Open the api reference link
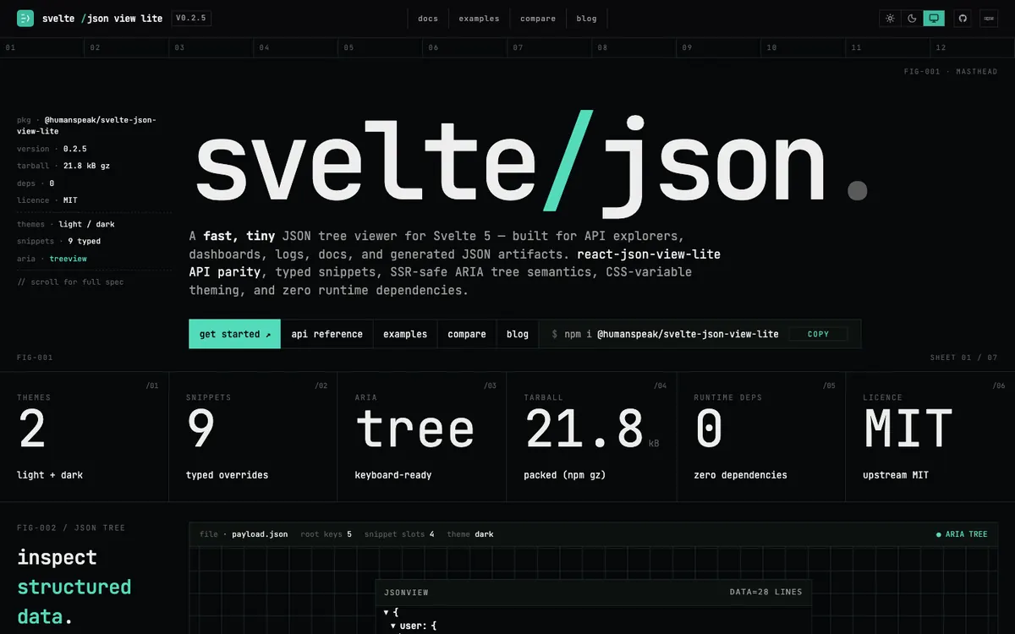 click(326, 334)
